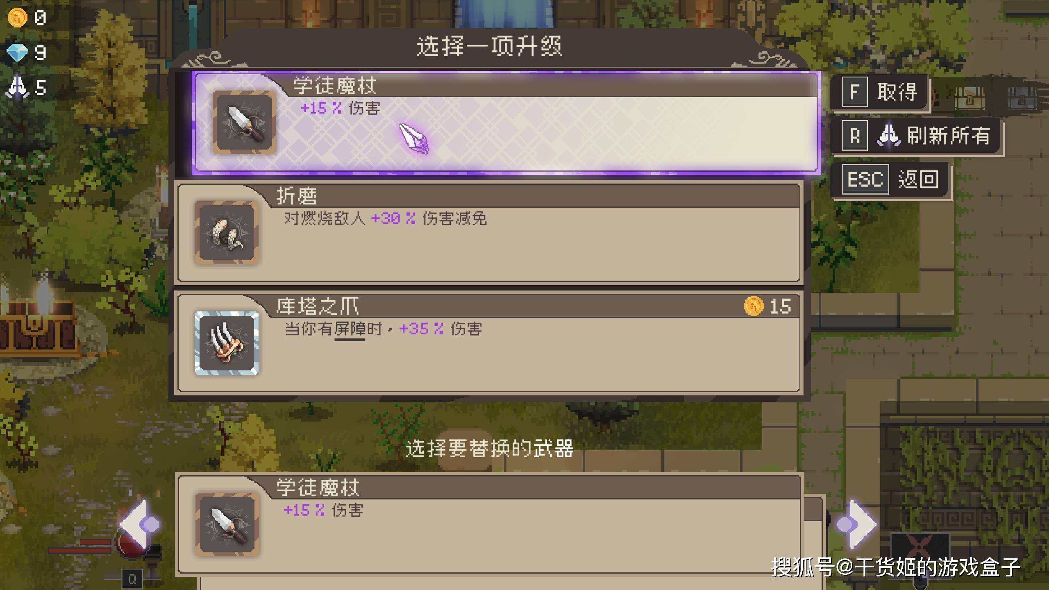Click the Q skill slot at bottom
This screenshot has width=1049, height=590.
[132, 579]
